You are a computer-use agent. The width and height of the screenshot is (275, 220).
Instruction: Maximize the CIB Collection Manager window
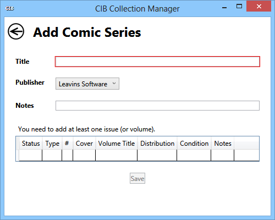239,7
